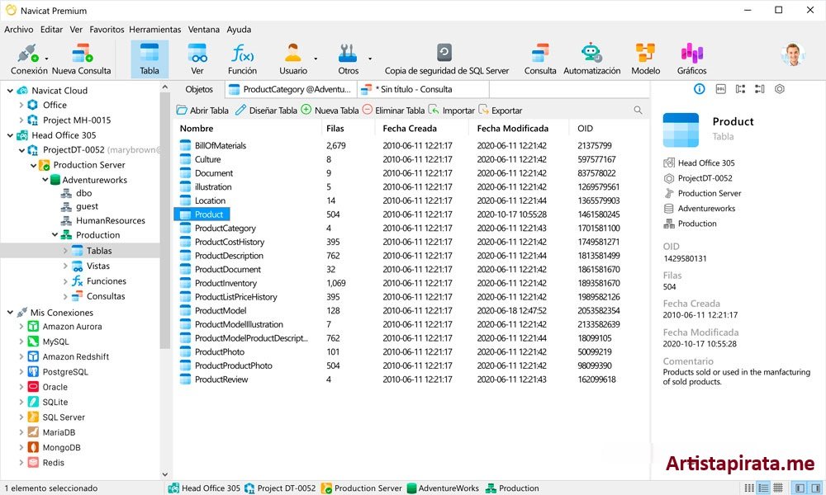
Task: Click the Diseñar Tabla button
Action: click(x=266, y=111)
